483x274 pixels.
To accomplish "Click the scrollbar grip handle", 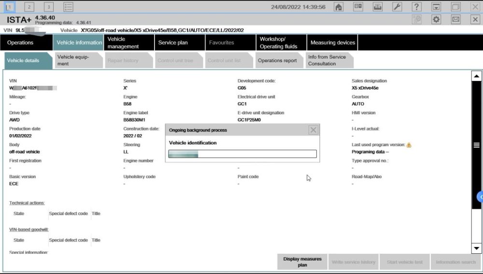I will (x=477, y=145).
